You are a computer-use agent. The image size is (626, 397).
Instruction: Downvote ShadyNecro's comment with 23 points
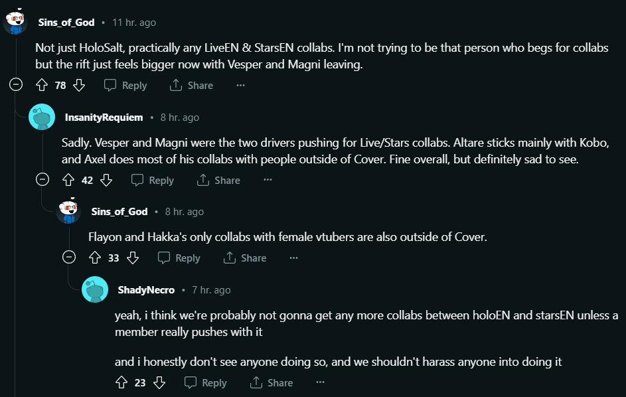point(159,382)
